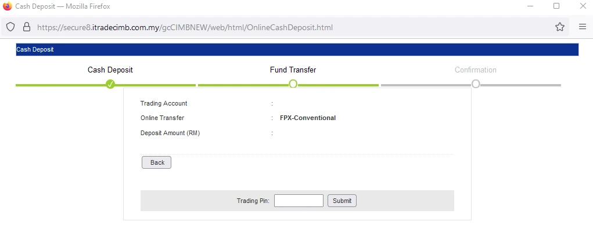This screenshot has height=243, width=593.
Task: Click the grey Confirmation step circle
Action: pyautogui.click(x=476, y=84)
